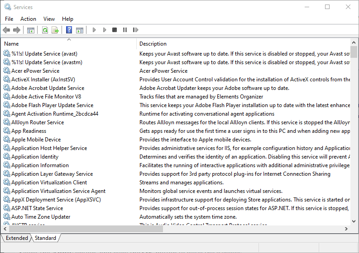359x253 pixels.
Task: Click the Restart Service icon
Action: pos(135,30)
